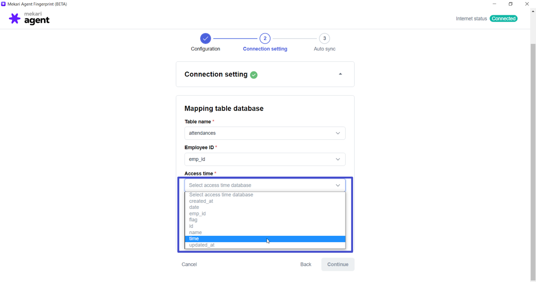536x282 pixels.
Task: Click the Access time dropdown field
Action: (x=265, y=185)
